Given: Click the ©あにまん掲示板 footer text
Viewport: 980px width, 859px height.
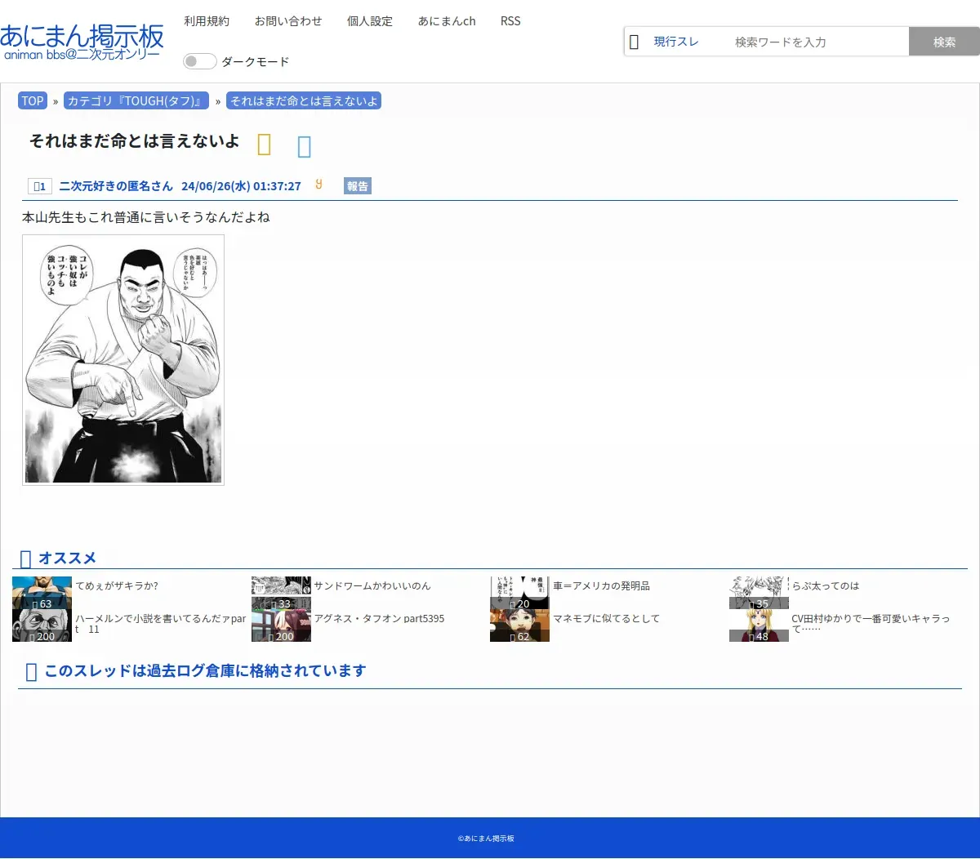Looking at the screenshot, I should [486, 839].
